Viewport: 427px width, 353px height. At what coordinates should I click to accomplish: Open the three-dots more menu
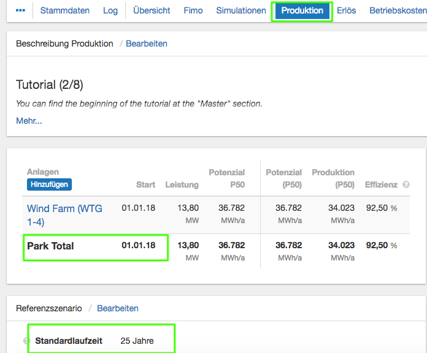tap(20, 10)
